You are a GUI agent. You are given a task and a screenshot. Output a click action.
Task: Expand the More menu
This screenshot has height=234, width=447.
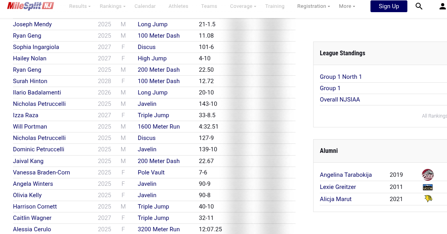(x=347, y=6)
